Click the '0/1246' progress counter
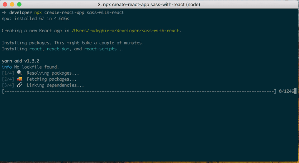The height and width of the screenshot is (163, 299). tap(287, 91)
